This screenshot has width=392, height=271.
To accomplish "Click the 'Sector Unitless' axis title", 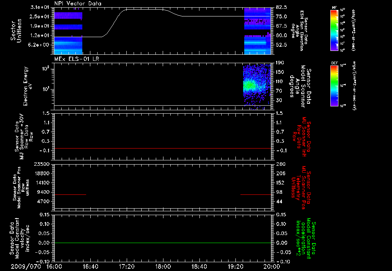I will [16, 31].
